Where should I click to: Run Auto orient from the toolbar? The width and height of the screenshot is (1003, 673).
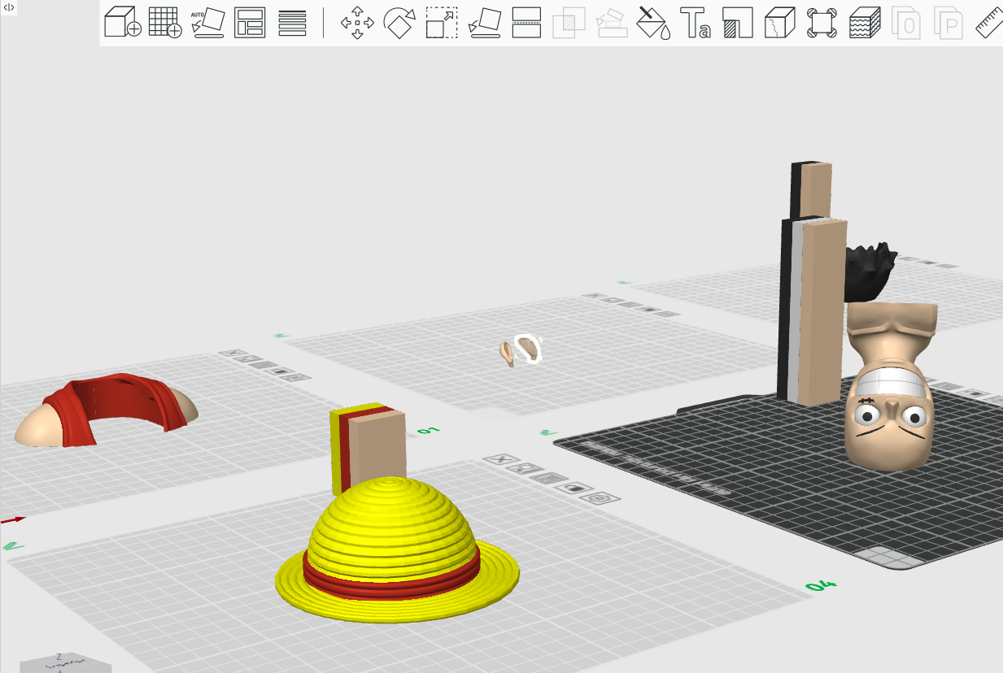[x=207, y=22]
